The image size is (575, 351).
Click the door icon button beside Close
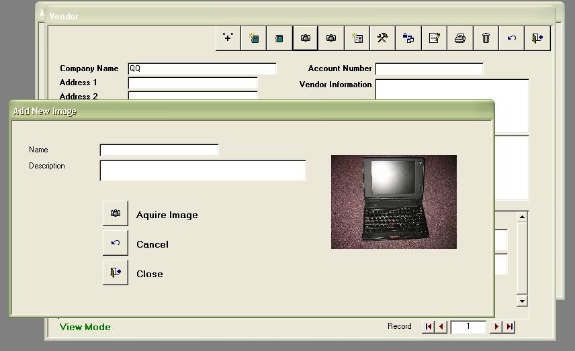[116, 272]
